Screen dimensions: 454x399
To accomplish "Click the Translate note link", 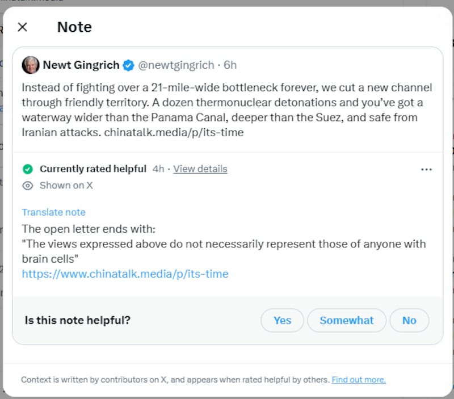I will (53, 212).
